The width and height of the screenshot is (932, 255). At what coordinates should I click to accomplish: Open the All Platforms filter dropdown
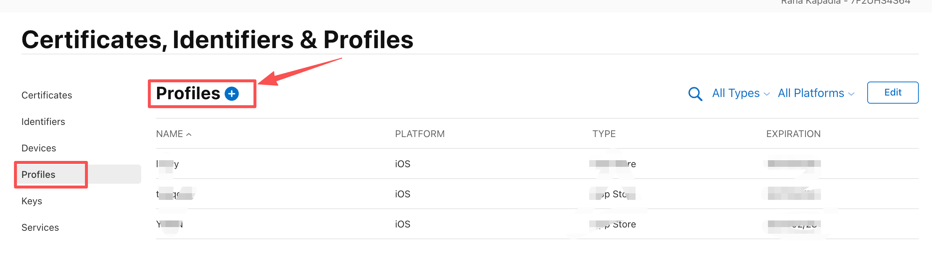click(815, 93)
